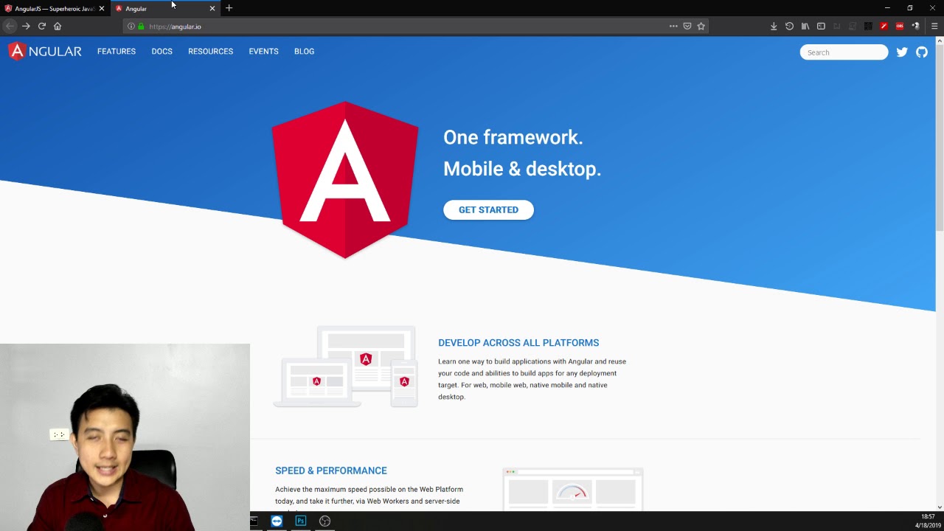944x531 pixels.
Task: Open the FEATURES nav menu item
Action: click(x=117, y=52)
